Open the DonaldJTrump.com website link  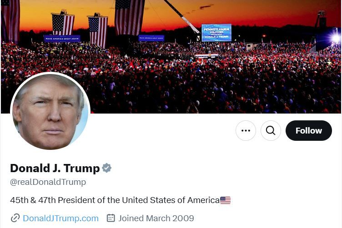(x=60, y=218)
